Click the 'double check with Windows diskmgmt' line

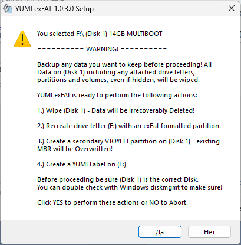pos(130,187)
